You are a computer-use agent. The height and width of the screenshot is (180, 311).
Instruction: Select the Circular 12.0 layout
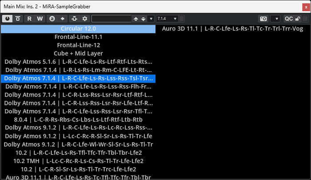click(x=78, y=28)
